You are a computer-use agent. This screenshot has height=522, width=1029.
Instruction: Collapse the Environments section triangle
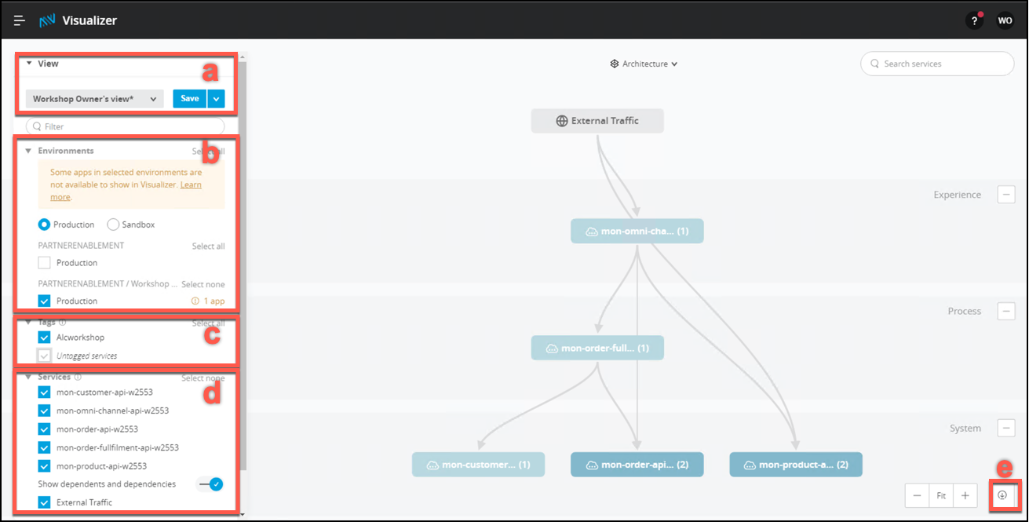click(x=28, y=151)
